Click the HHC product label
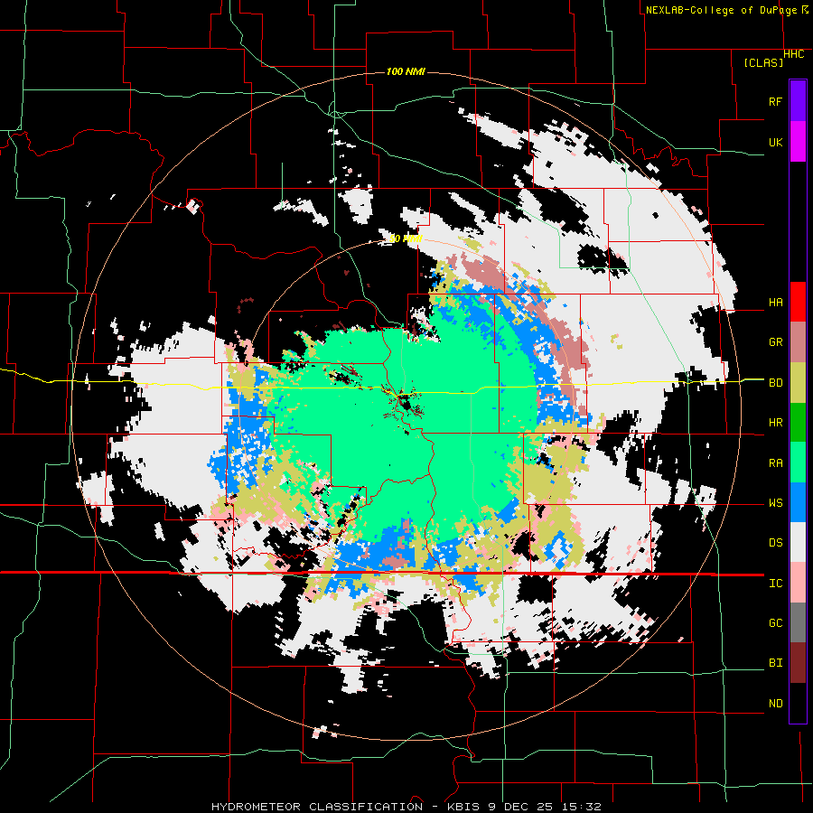813x813 pixels. pos(794,54)
